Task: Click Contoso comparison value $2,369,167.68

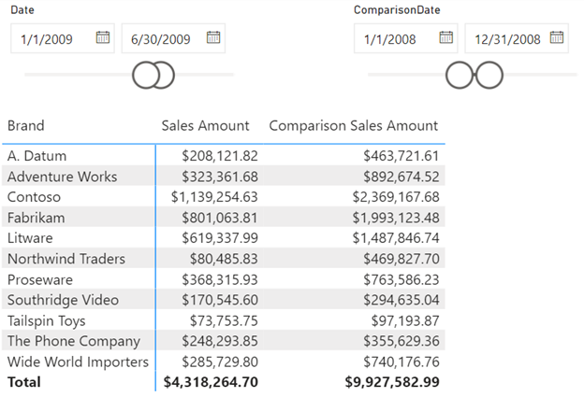Action: [x=396, y=197]
